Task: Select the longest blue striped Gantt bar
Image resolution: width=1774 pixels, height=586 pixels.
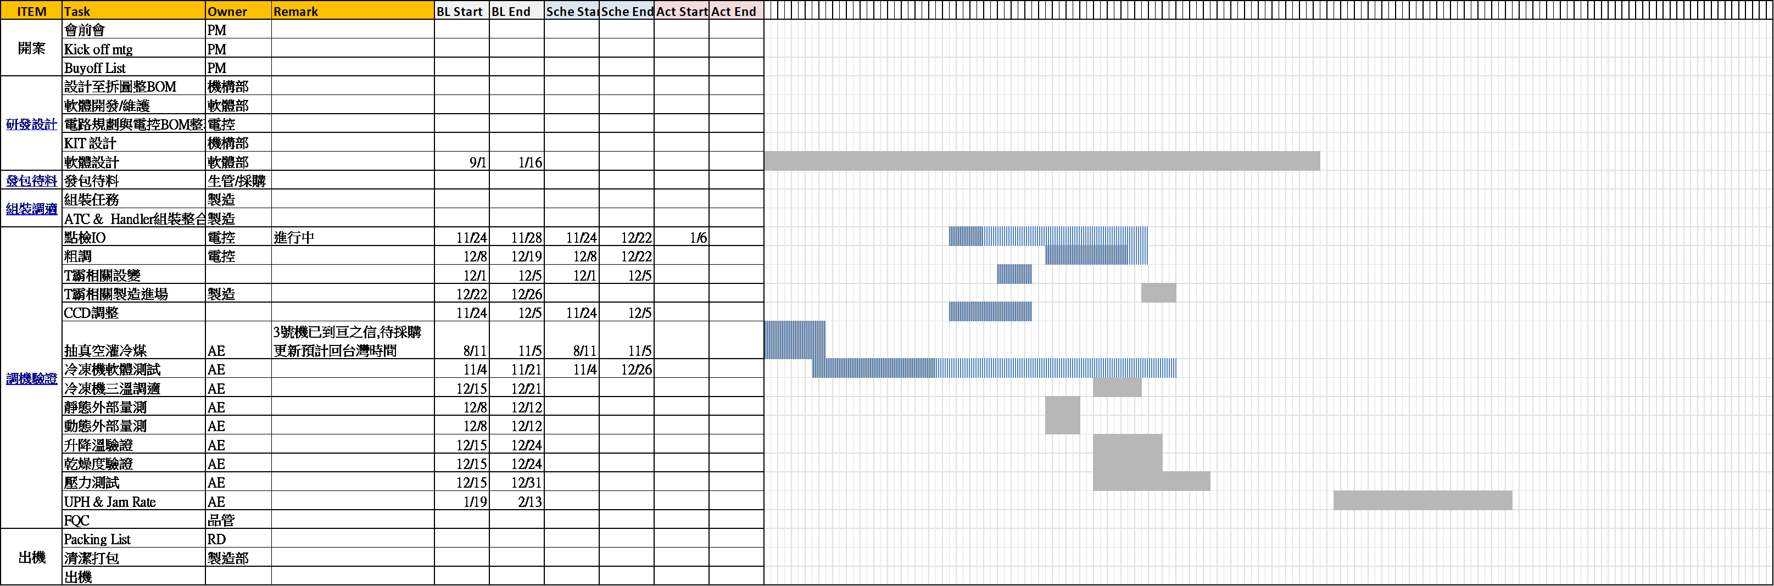Action: coord(993,369)
